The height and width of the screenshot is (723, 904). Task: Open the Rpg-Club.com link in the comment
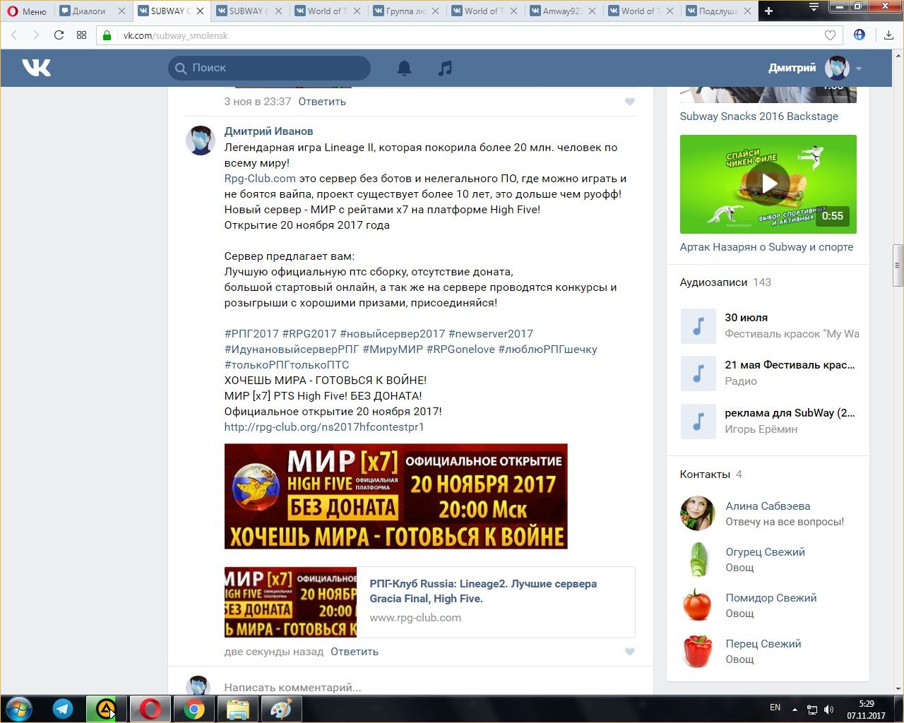[260, 179]
